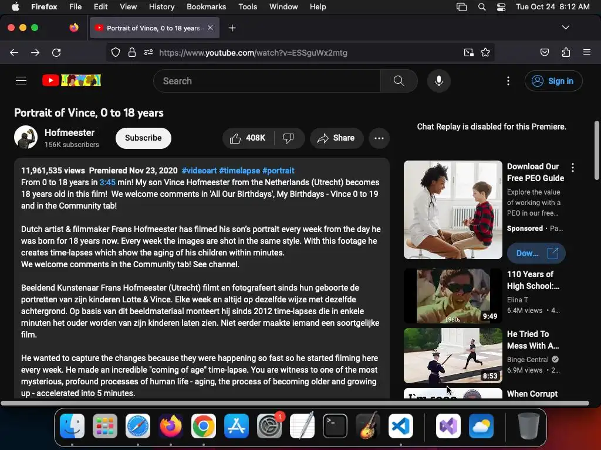The width and height of the screenshot is (601, 450).
Task: Open Firefox View pinned icon
Action: click(74, 28)
